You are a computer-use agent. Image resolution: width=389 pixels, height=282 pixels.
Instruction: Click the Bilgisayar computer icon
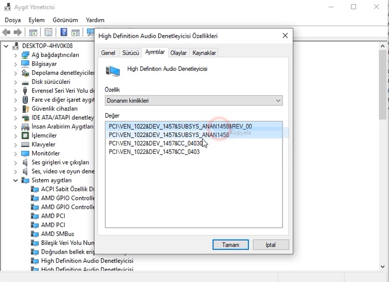(25, 64)
